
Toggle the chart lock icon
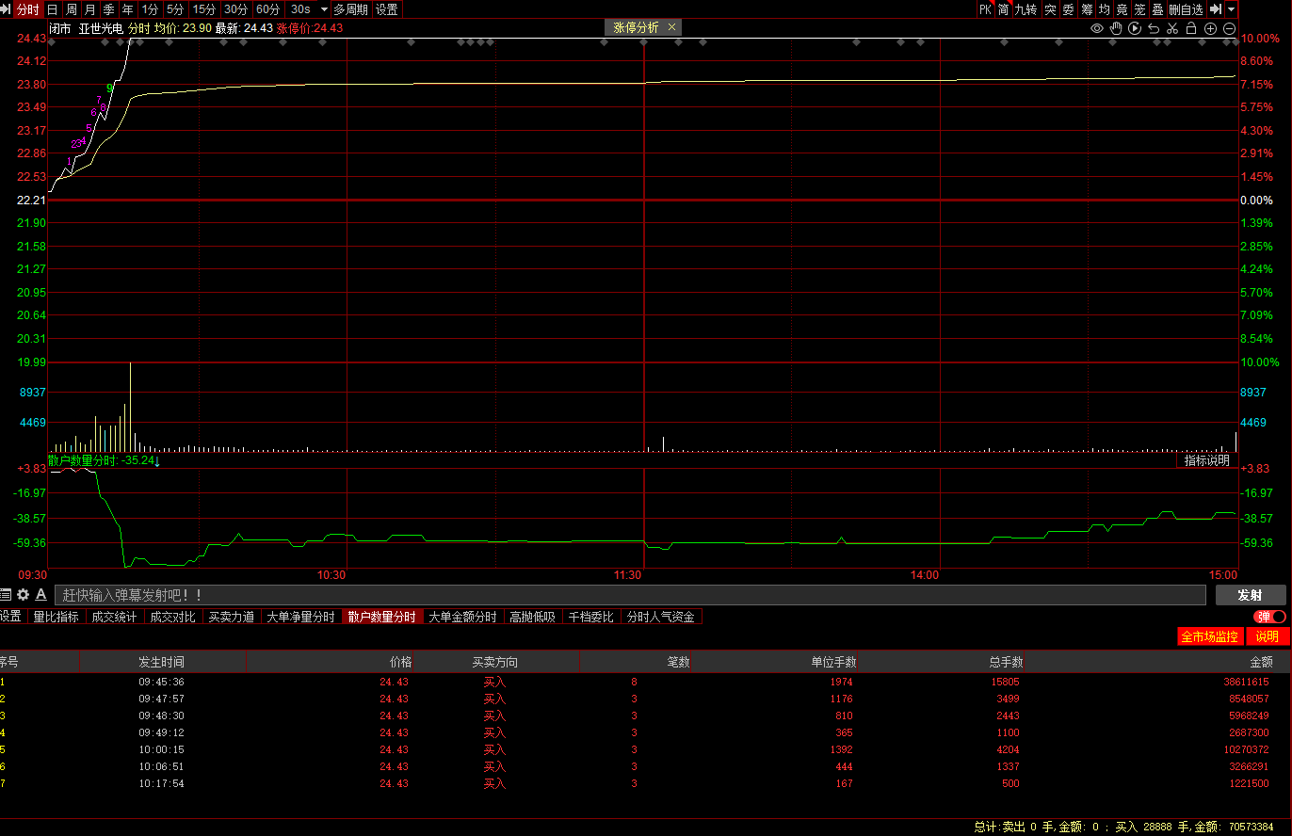(1191, 28)
